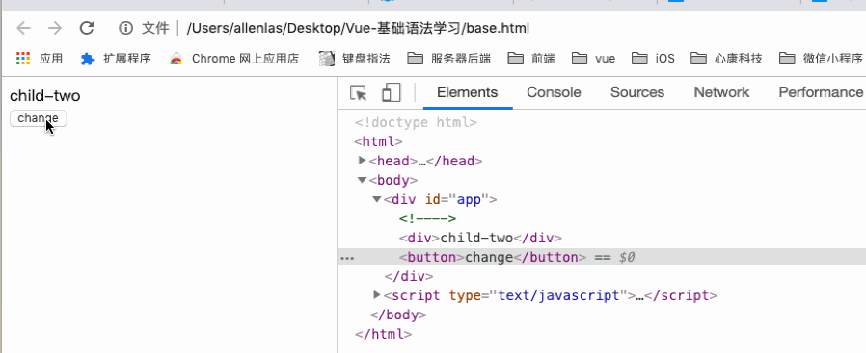
Task: Switch to the Elements tab
Action: coord(468,92)
